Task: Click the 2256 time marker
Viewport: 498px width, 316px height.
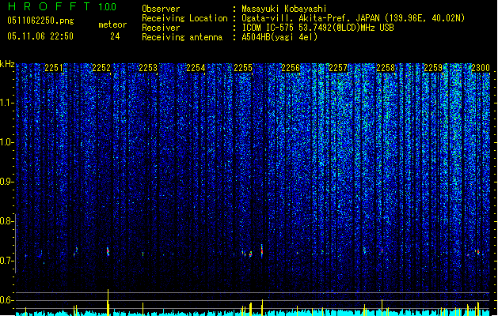Action: click(291, 68)
